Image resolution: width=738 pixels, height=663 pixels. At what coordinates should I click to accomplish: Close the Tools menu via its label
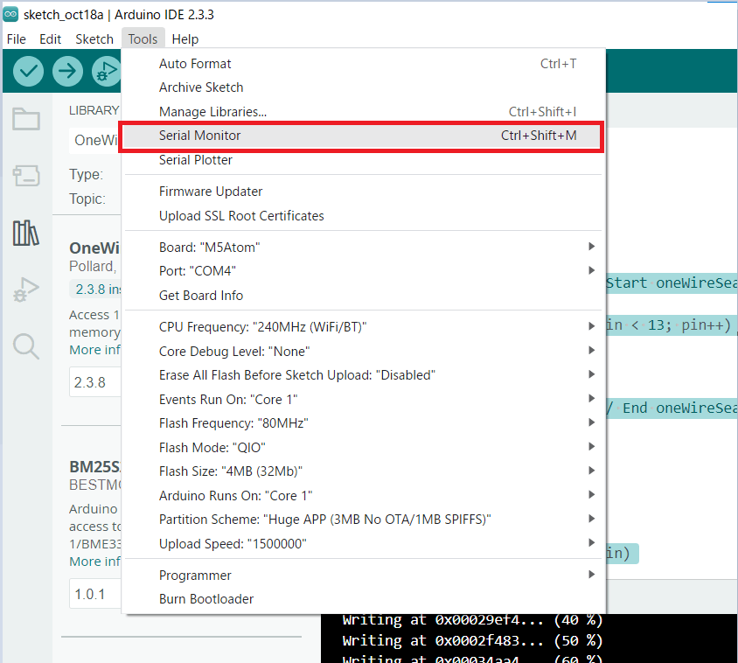[143, 39]
